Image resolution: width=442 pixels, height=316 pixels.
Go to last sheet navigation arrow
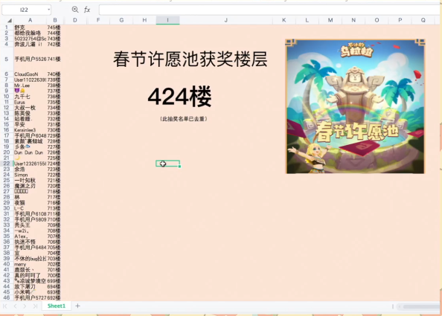[x=35, y=306]
